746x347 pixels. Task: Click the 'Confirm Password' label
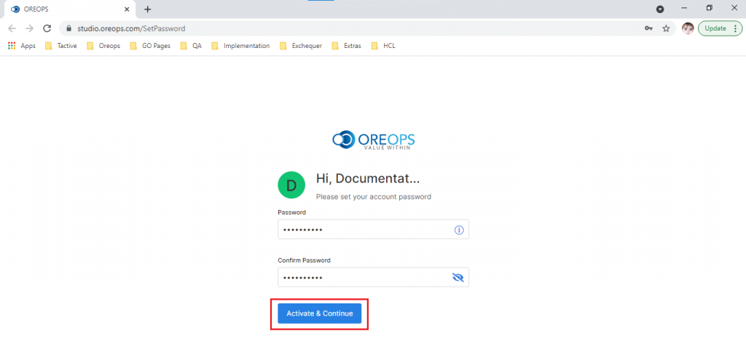[x=304, y=260]
